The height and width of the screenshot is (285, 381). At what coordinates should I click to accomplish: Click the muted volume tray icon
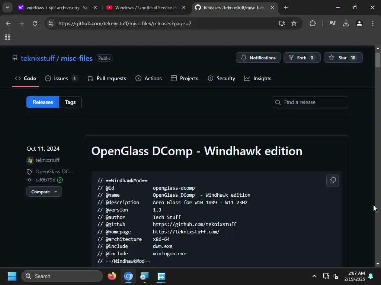[x=336, y=276]
